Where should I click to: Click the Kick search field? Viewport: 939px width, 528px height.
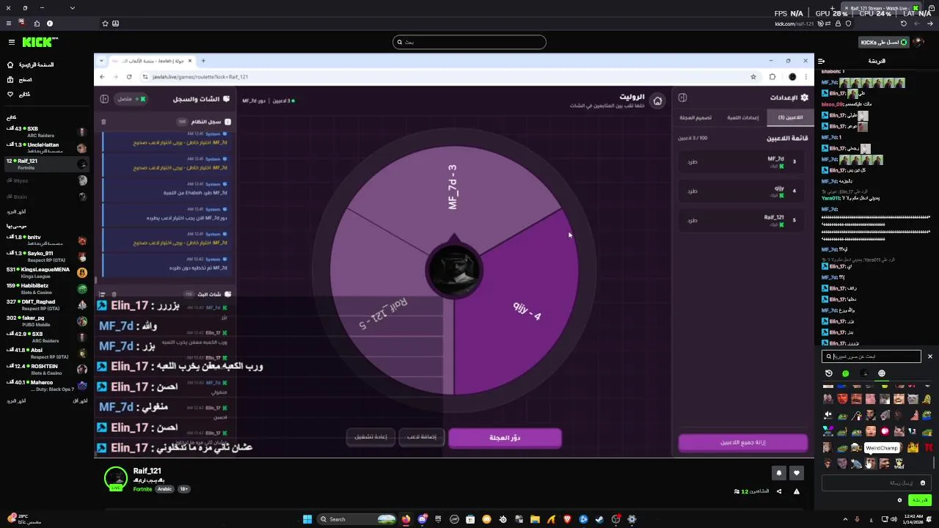coord(469,42)
